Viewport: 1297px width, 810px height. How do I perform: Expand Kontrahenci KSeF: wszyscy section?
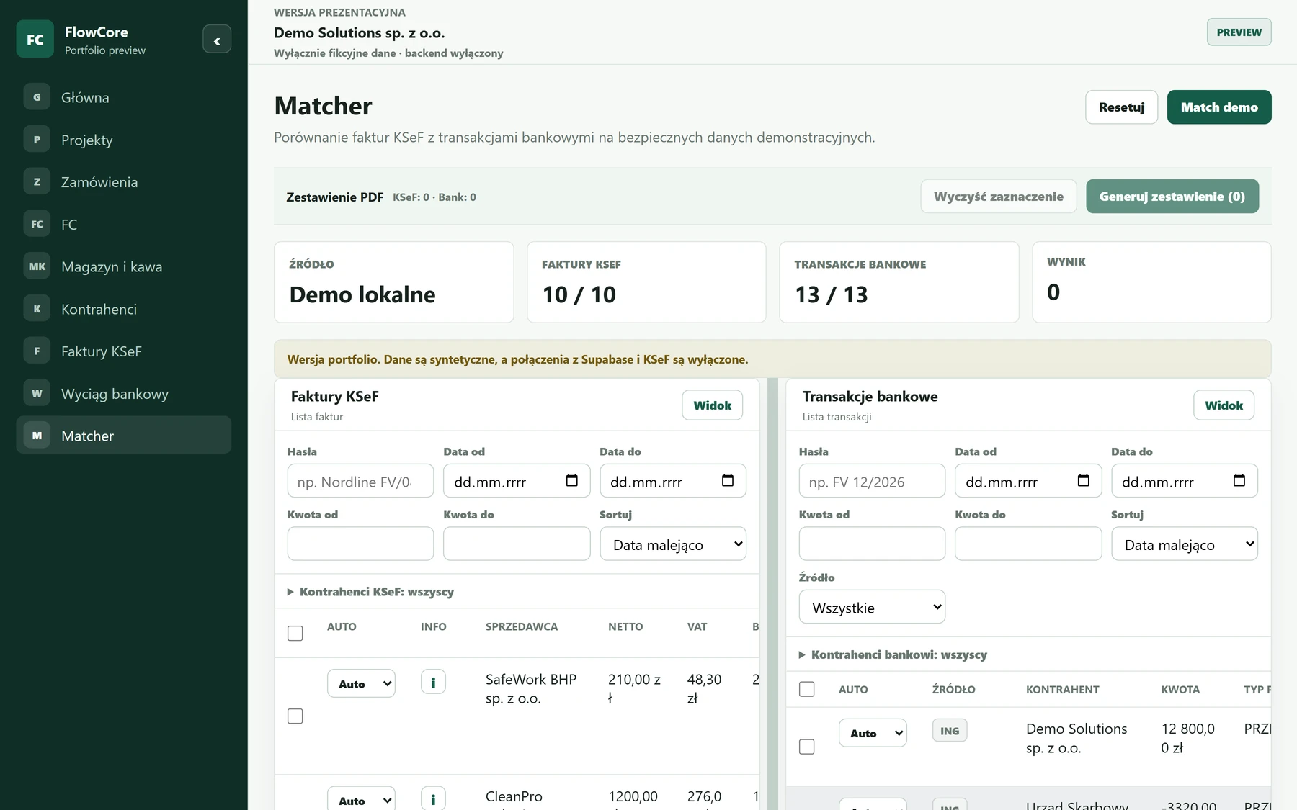pyautogui.click(x=371, y=592)
